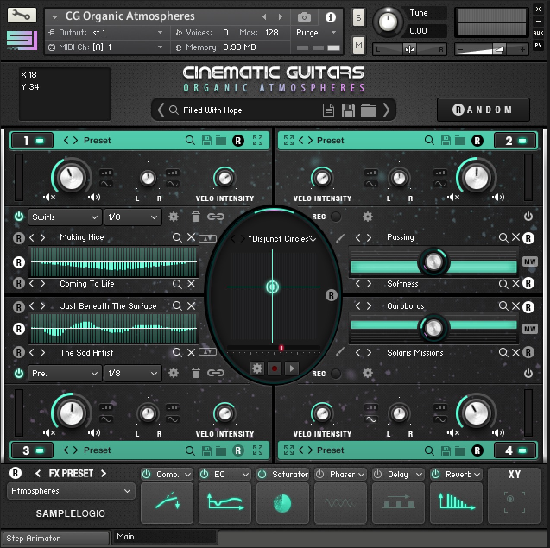Toggle the Swirls animator power button
The image size is (550, 548).
click(x=19, y=217)
